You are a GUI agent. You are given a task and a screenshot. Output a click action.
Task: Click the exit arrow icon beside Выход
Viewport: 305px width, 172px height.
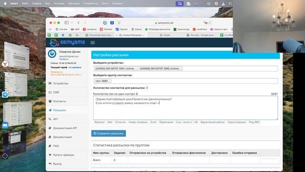coord(50,164)
